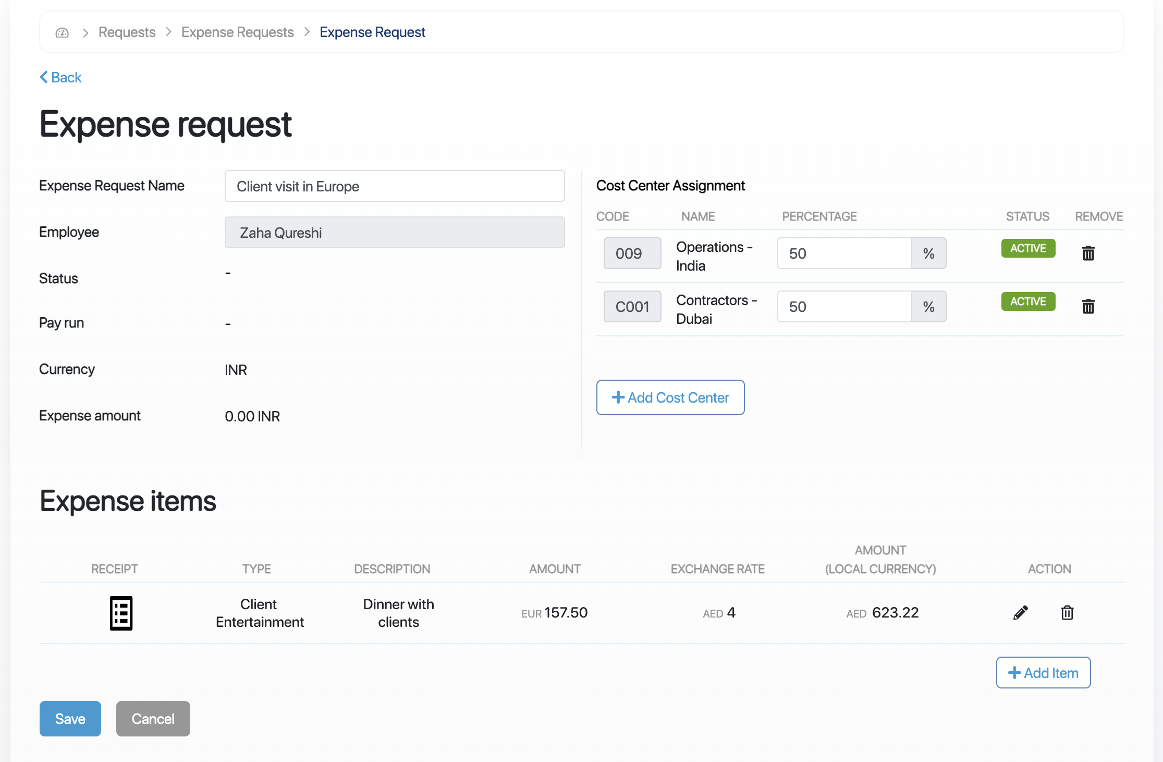
Task: Click the ACTIVE badge for code 009
Action: click(1028, 248)
